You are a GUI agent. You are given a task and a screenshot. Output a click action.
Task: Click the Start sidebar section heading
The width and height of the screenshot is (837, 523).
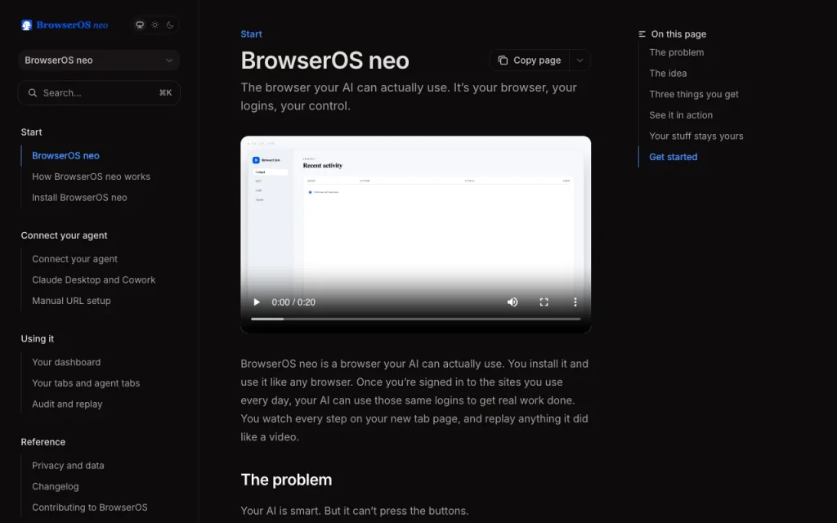coord(32,132)
